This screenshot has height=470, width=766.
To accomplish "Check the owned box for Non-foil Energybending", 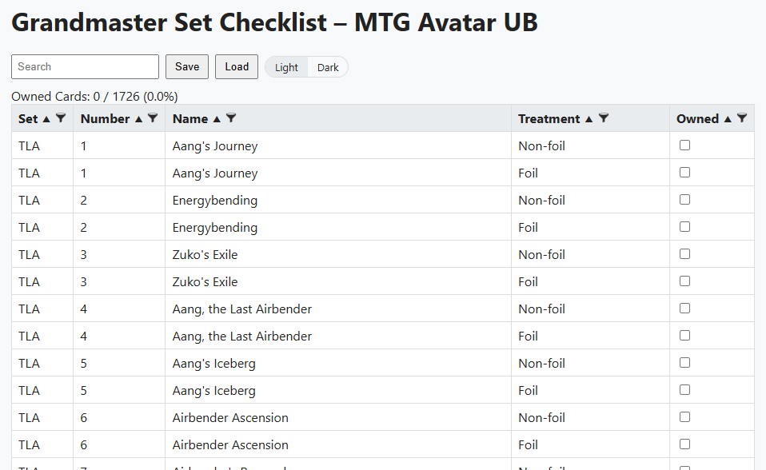I will 684,199.
